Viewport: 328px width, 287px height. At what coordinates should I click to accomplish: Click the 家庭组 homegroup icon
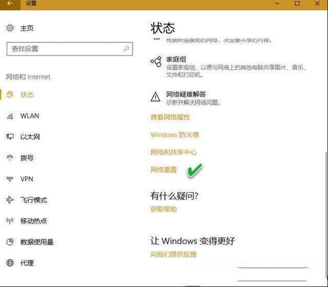coord(156,61)
